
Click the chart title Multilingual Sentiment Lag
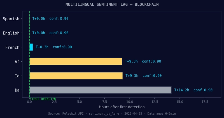(112, 4)
